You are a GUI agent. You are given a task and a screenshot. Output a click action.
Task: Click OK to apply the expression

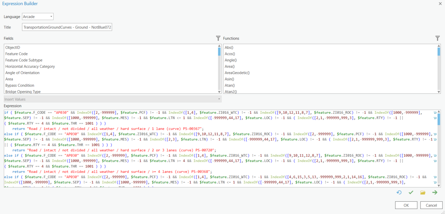[406, 205]
